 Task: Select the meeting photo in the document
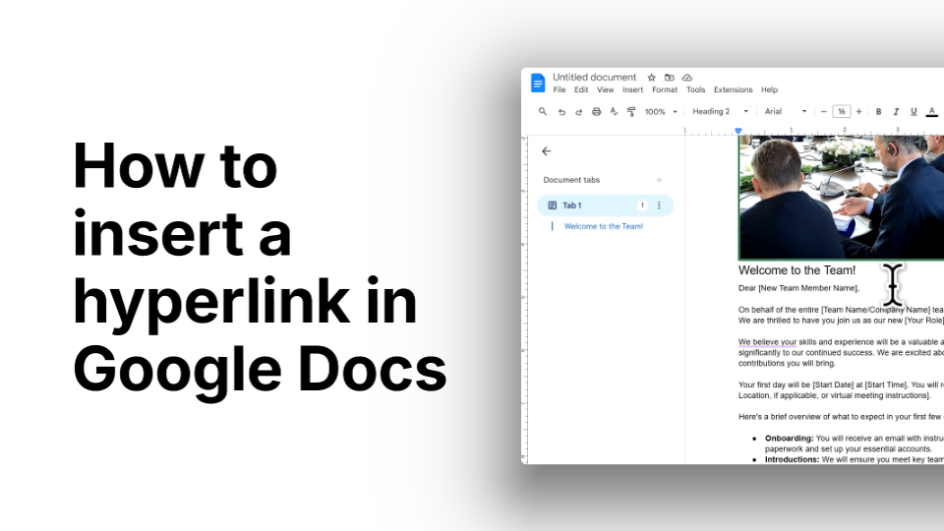[841, 198]
